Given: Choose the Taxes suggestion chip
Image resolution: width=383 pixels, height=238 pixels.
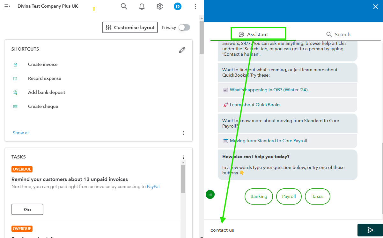Looking at the screenshot, I should click(318, 196).
